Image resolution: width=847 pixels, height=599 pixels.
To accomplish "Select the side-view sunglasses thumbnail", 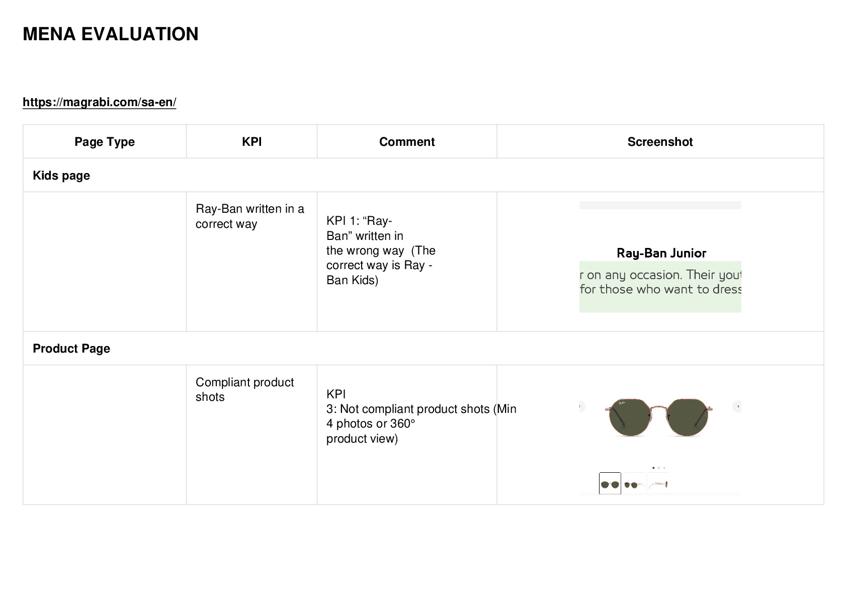I will [x=658, y=484].
